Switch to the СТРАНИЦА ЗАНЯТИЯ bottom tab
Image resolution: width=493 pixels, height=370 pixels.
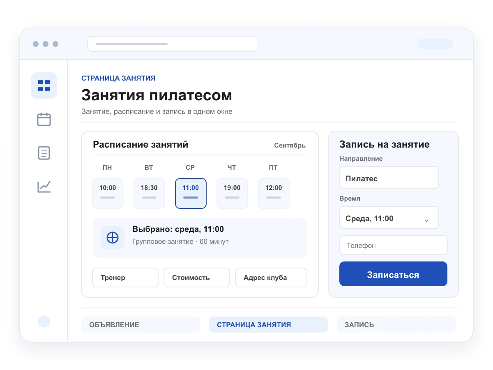point(268,324)
